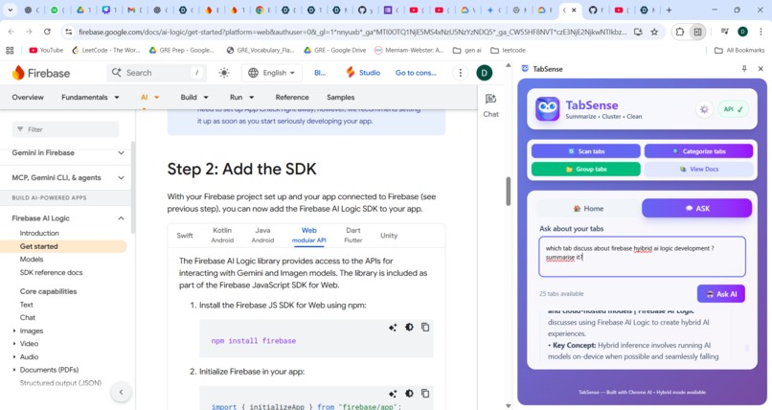Open the Introduction sidebar page

[39, 234]
